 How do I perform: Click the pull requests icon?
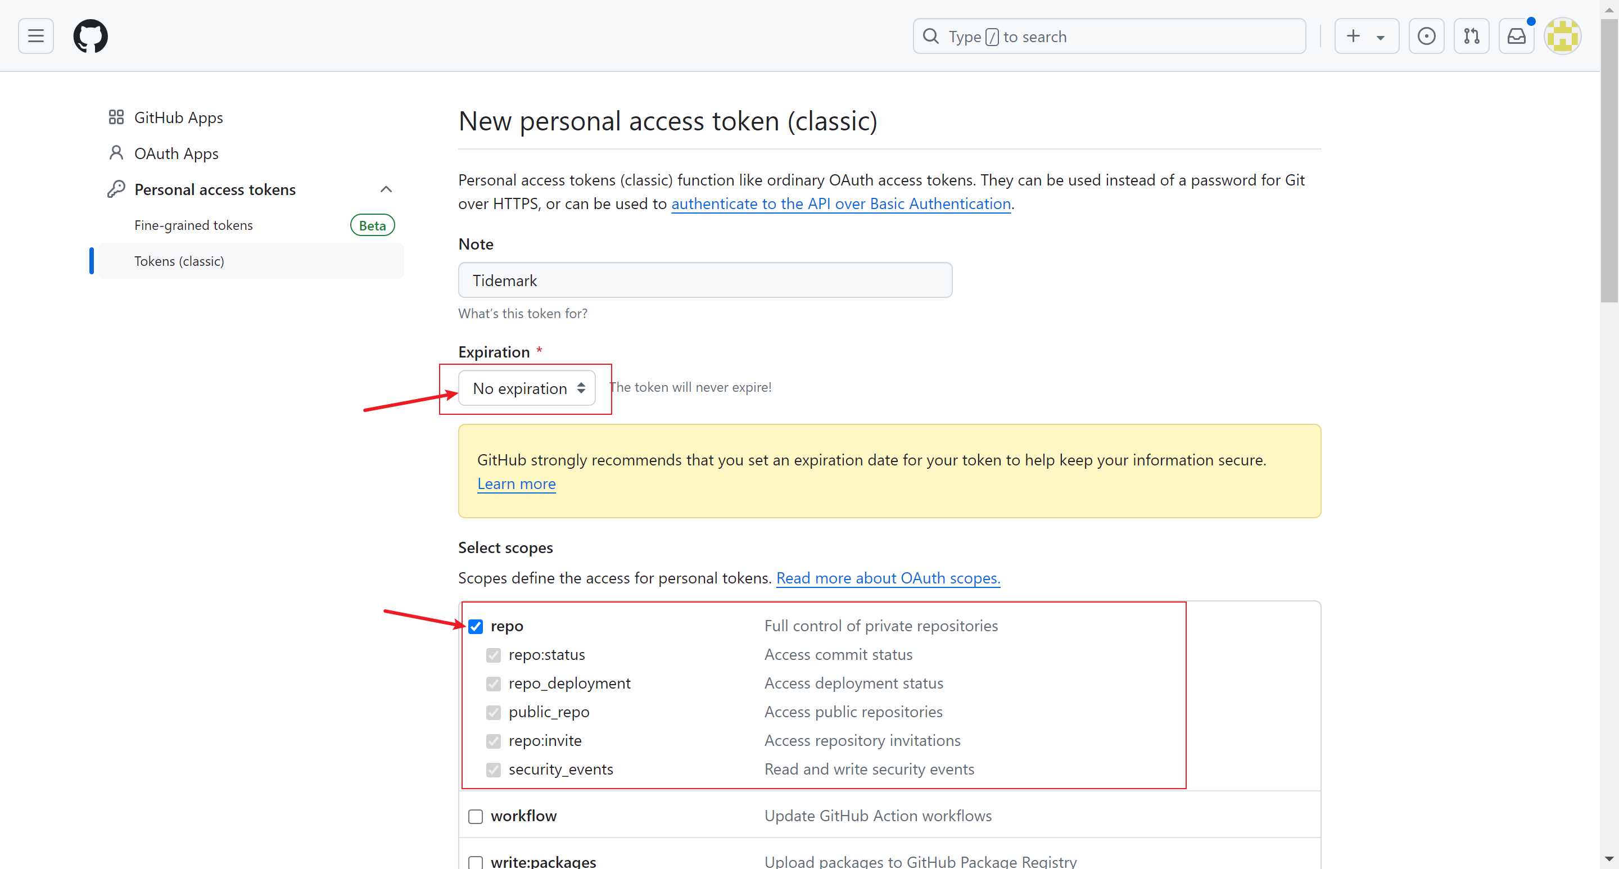(1472, 35)
